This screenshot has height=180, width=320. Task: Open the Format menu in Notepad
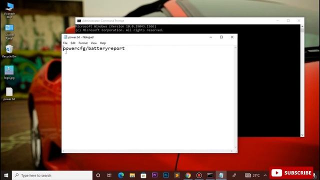click(x=83, y=43)
